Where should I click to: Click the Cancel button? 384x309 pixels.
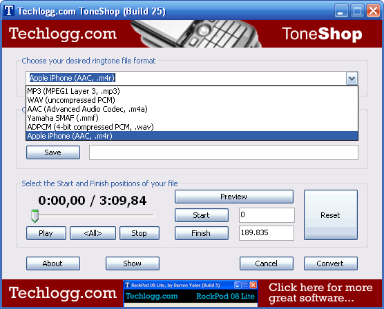pyautogui.click(x=267, y=263)
